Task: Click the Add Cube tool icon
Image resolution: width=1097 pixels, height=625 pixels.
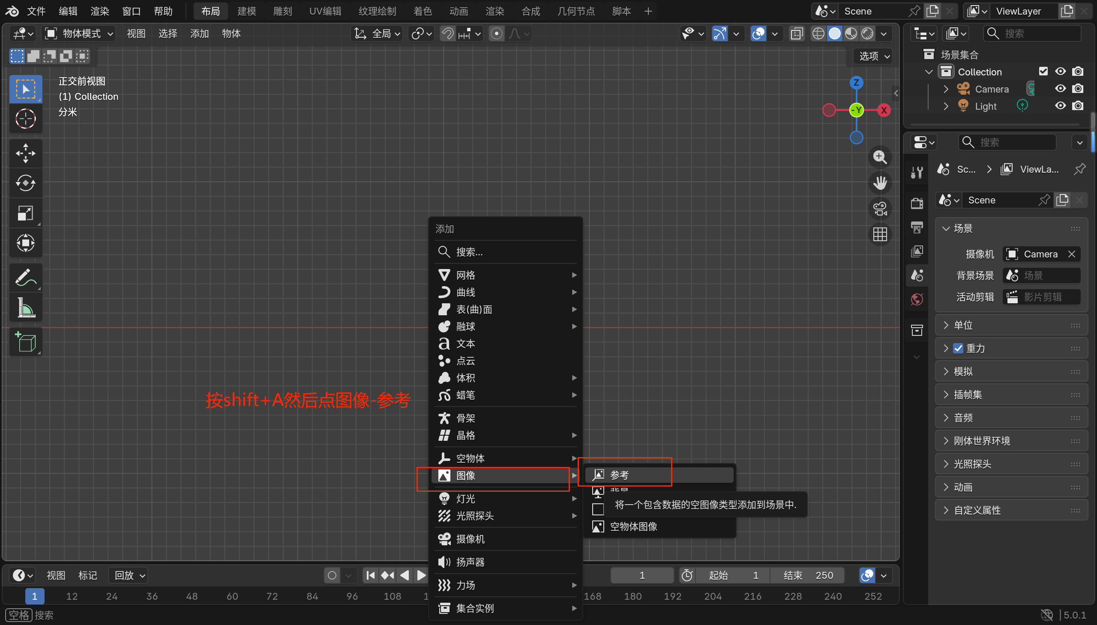Action: 25,342
